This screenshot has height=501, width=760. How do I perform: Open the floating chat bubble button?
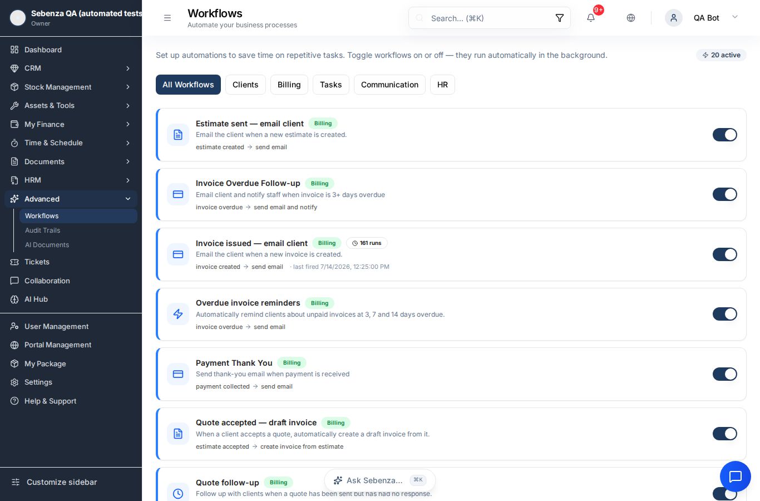coord(736,477)
